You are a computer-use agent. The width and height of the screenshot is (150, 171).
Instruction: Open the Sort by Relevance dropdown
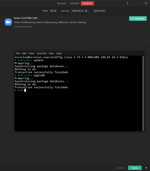pos(79,11)
